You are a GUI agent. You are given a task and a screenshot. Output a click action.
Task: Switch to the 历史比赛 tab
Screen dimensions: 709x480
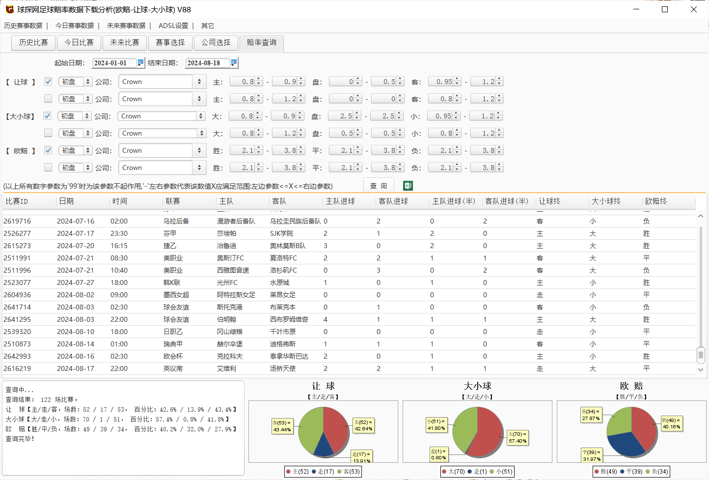click(x=33, y=43)
